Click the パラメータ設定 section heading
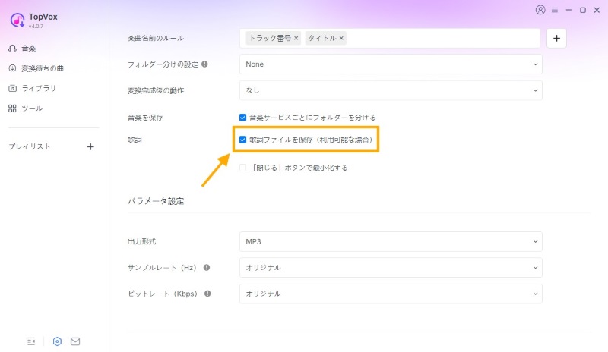Screen dimensions: 608x352 click(156, 201)
